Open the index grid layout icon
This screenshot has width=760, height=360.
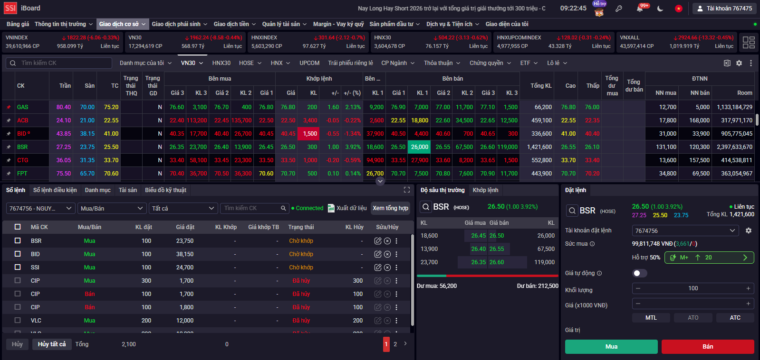(749, 42)
